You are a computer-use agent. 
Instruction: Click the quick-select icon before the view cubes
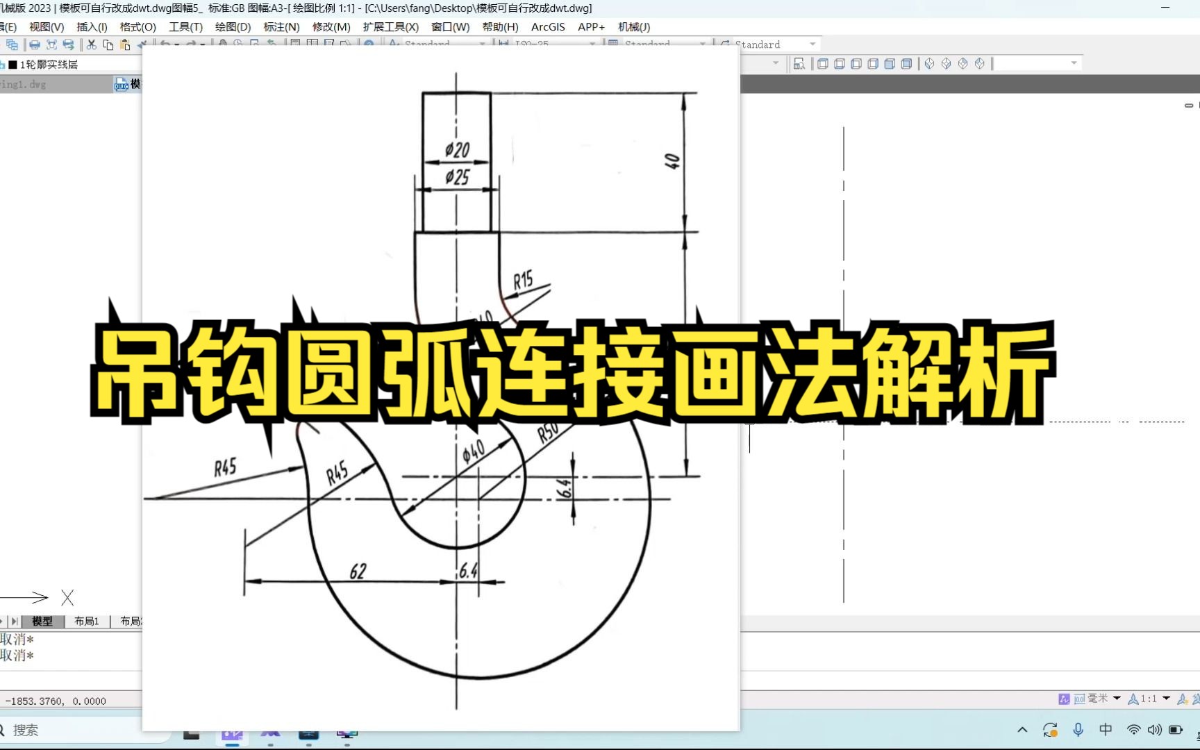coord(799,64)
